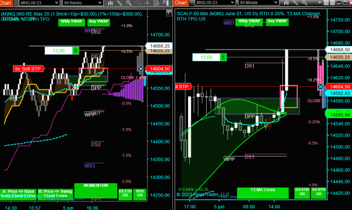Click the DR2 pivot label on Renko chart
The height and width of the screenshot is (210, 352).
pyautogui.click(x=96, y=32)
